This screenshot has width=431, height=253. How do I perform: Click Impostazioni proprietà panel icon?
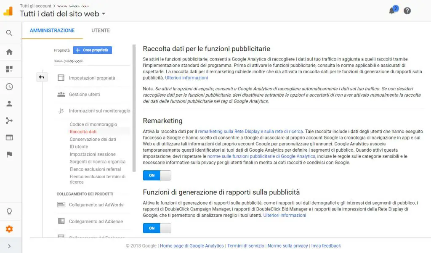[61, 78]
